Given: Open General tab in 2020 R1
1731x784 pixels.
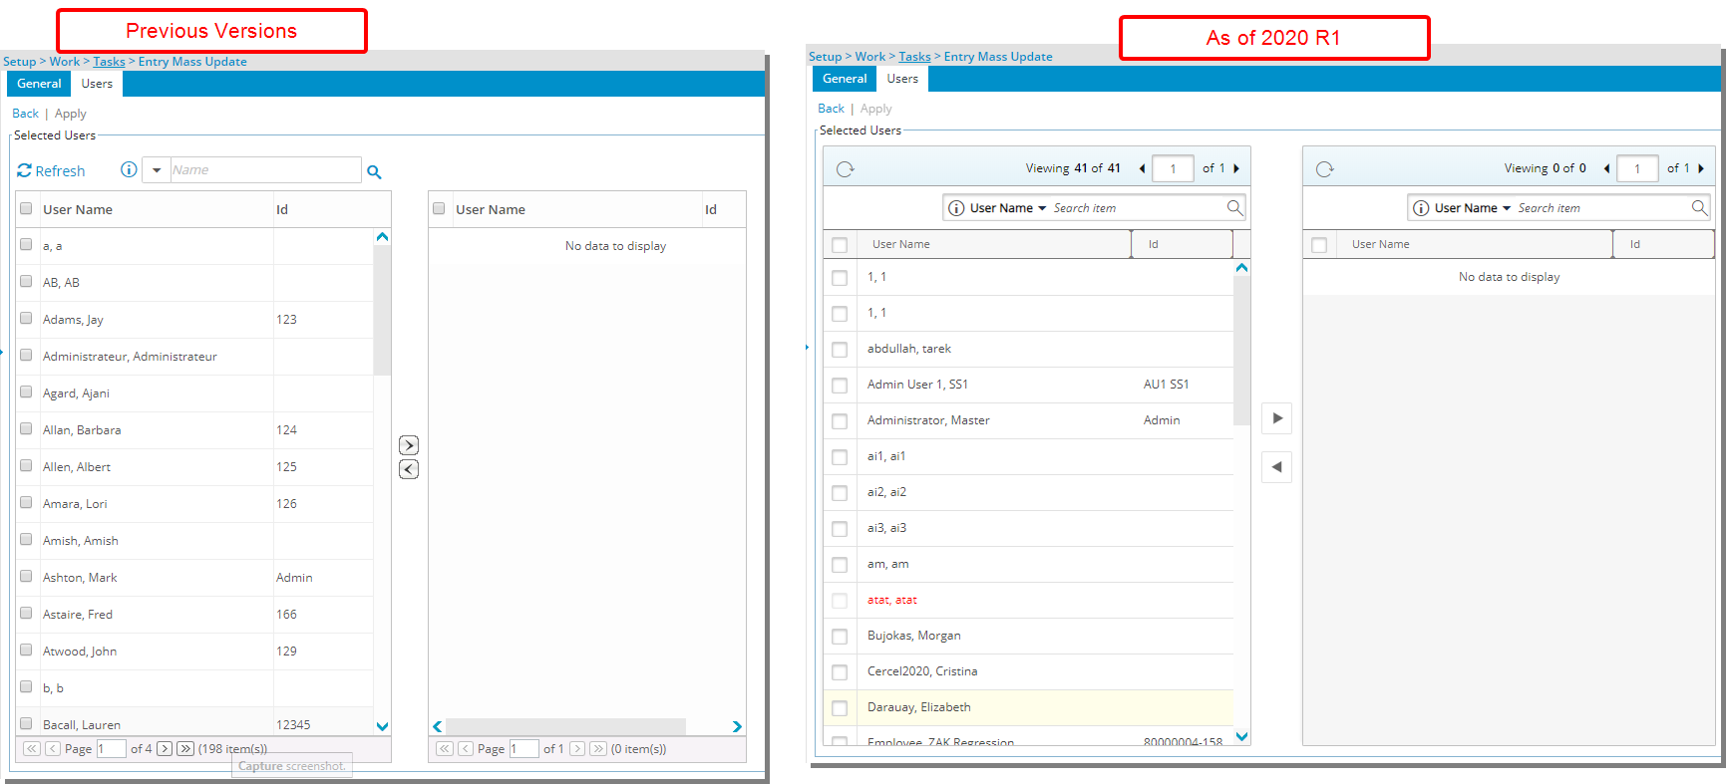Looking at the screenshot, I should tap(845, 79).
